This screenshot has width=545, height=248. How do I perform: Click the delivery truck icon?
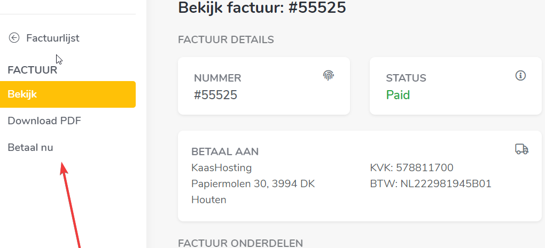pos(521,149)
